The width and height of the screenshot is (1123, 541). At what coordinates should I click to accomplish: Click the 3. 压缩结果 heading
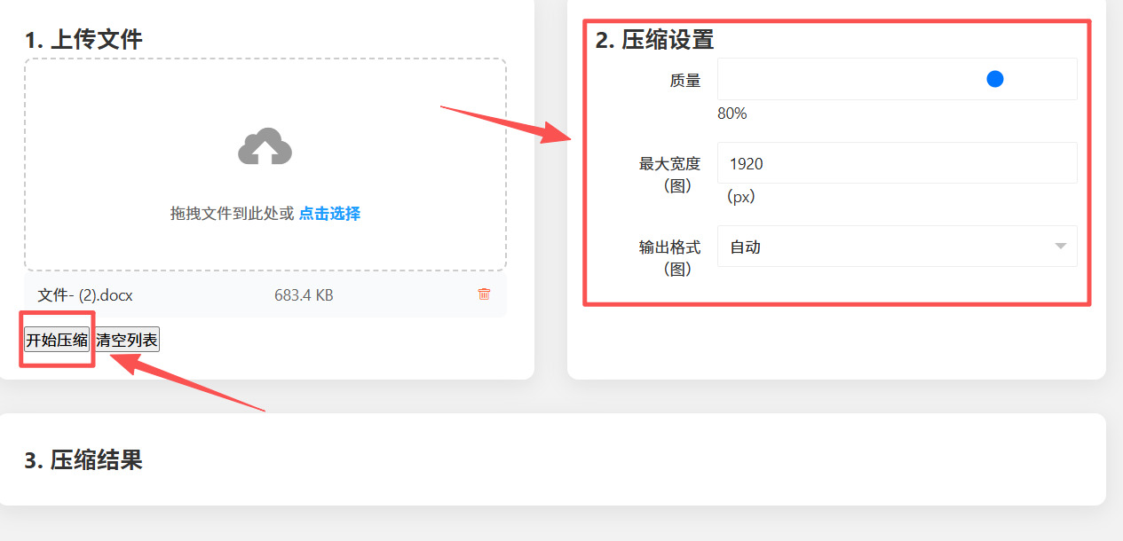83,459
